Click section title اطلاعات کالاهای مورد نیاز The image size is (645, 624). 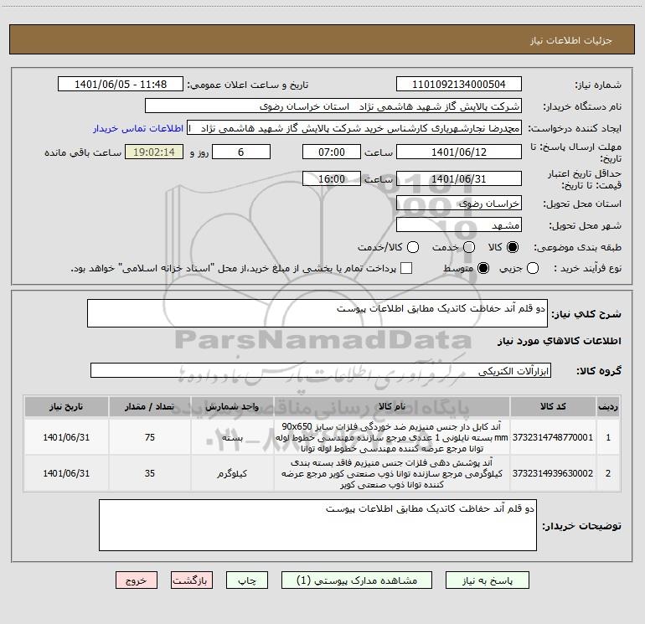click(x=560, y=341)
